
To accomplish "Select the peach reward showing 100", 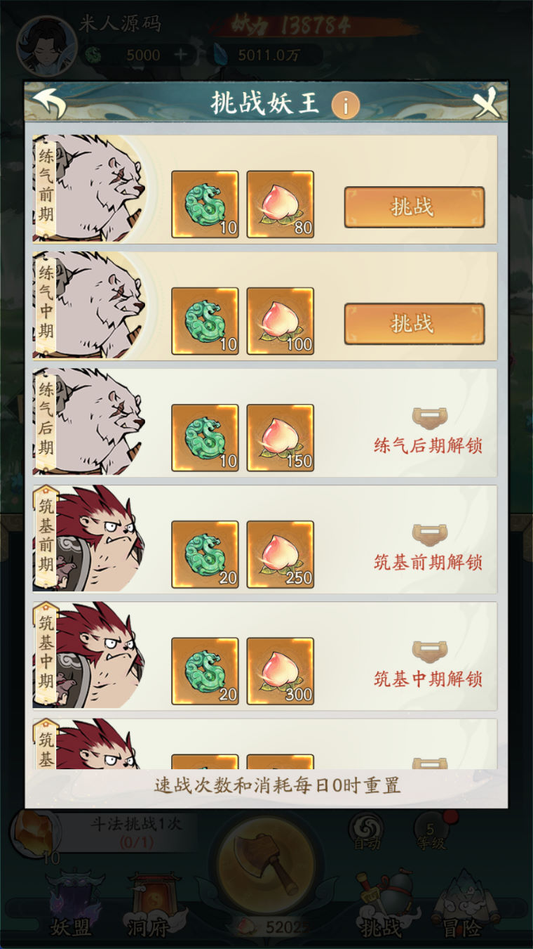I will coord(280,320).
